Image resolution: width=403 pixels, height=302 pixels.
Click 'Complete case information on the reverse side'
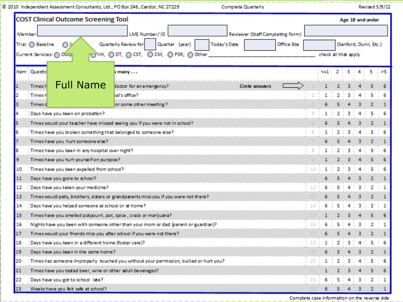coord(339,298)
